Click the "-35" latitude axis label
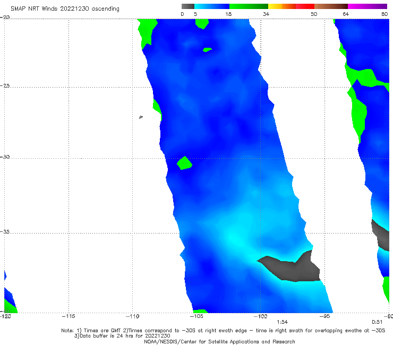Viewport: 393px width, 345px height. click(5, 232)
